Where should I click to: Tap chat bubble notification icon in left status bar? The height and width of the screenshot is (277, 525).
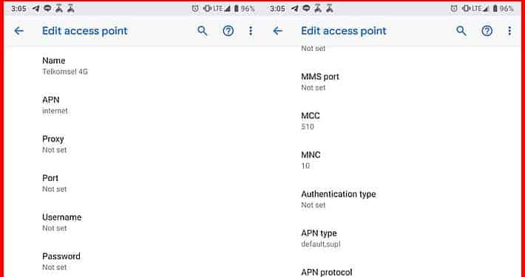47,9
